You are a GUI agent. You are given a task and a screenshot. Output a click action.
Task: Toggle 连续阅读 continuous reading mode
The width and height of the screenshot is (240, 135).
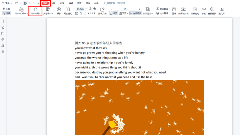(135, 14)
